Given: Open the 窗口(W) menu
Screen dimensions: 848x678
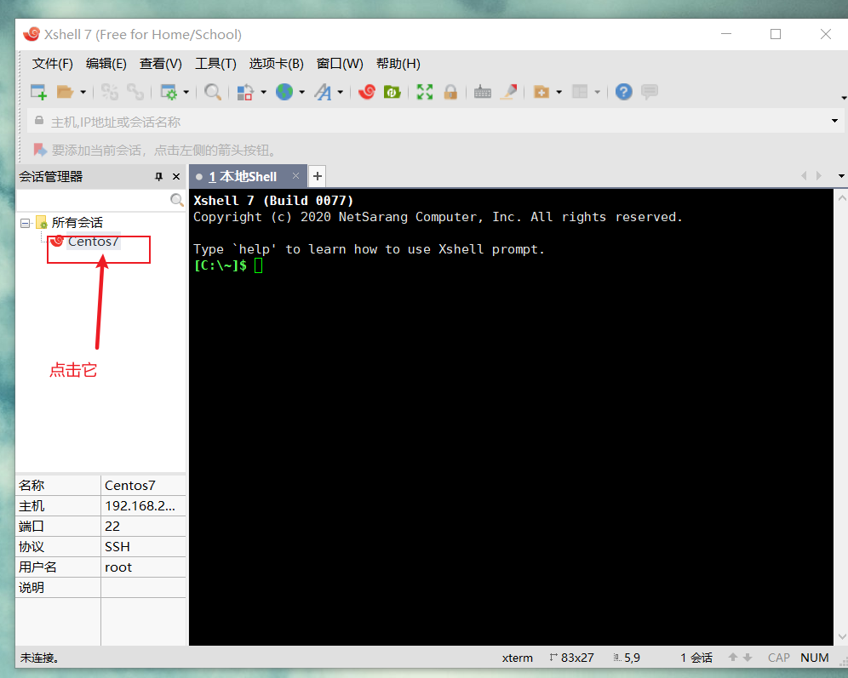Looking at the screenshot, I should click(x=340, y=64).
